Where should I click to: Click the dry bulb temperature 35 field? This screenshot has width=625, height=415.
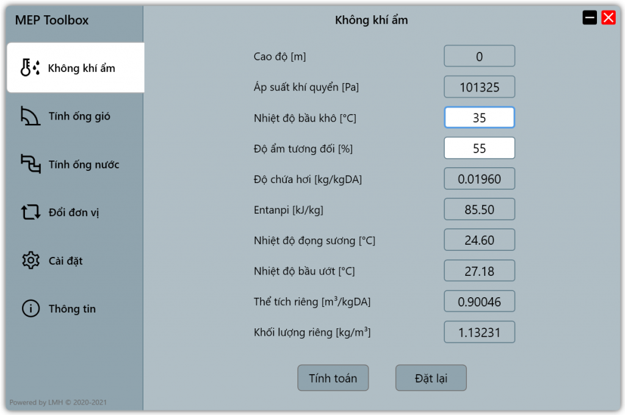click(x=479, y=117)
